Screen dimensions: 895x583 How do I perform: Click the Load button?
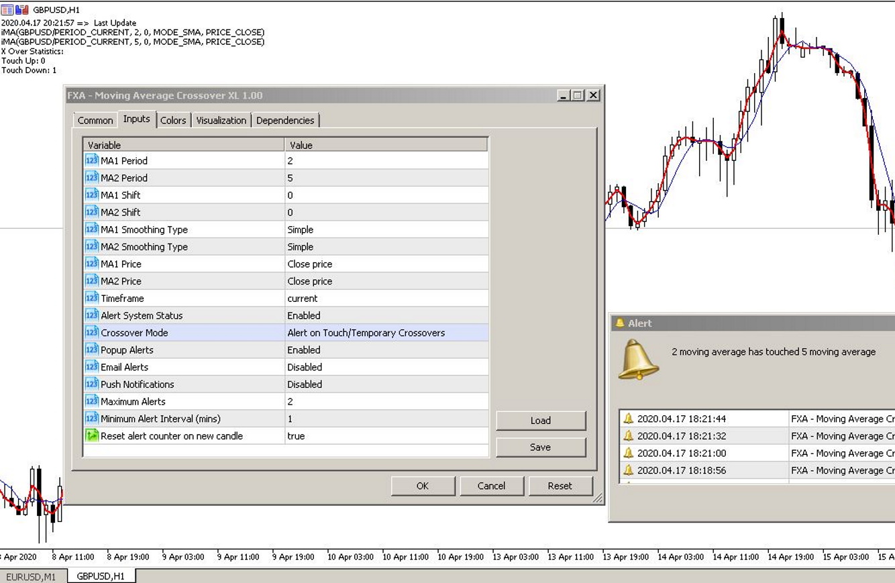point(540,421)
